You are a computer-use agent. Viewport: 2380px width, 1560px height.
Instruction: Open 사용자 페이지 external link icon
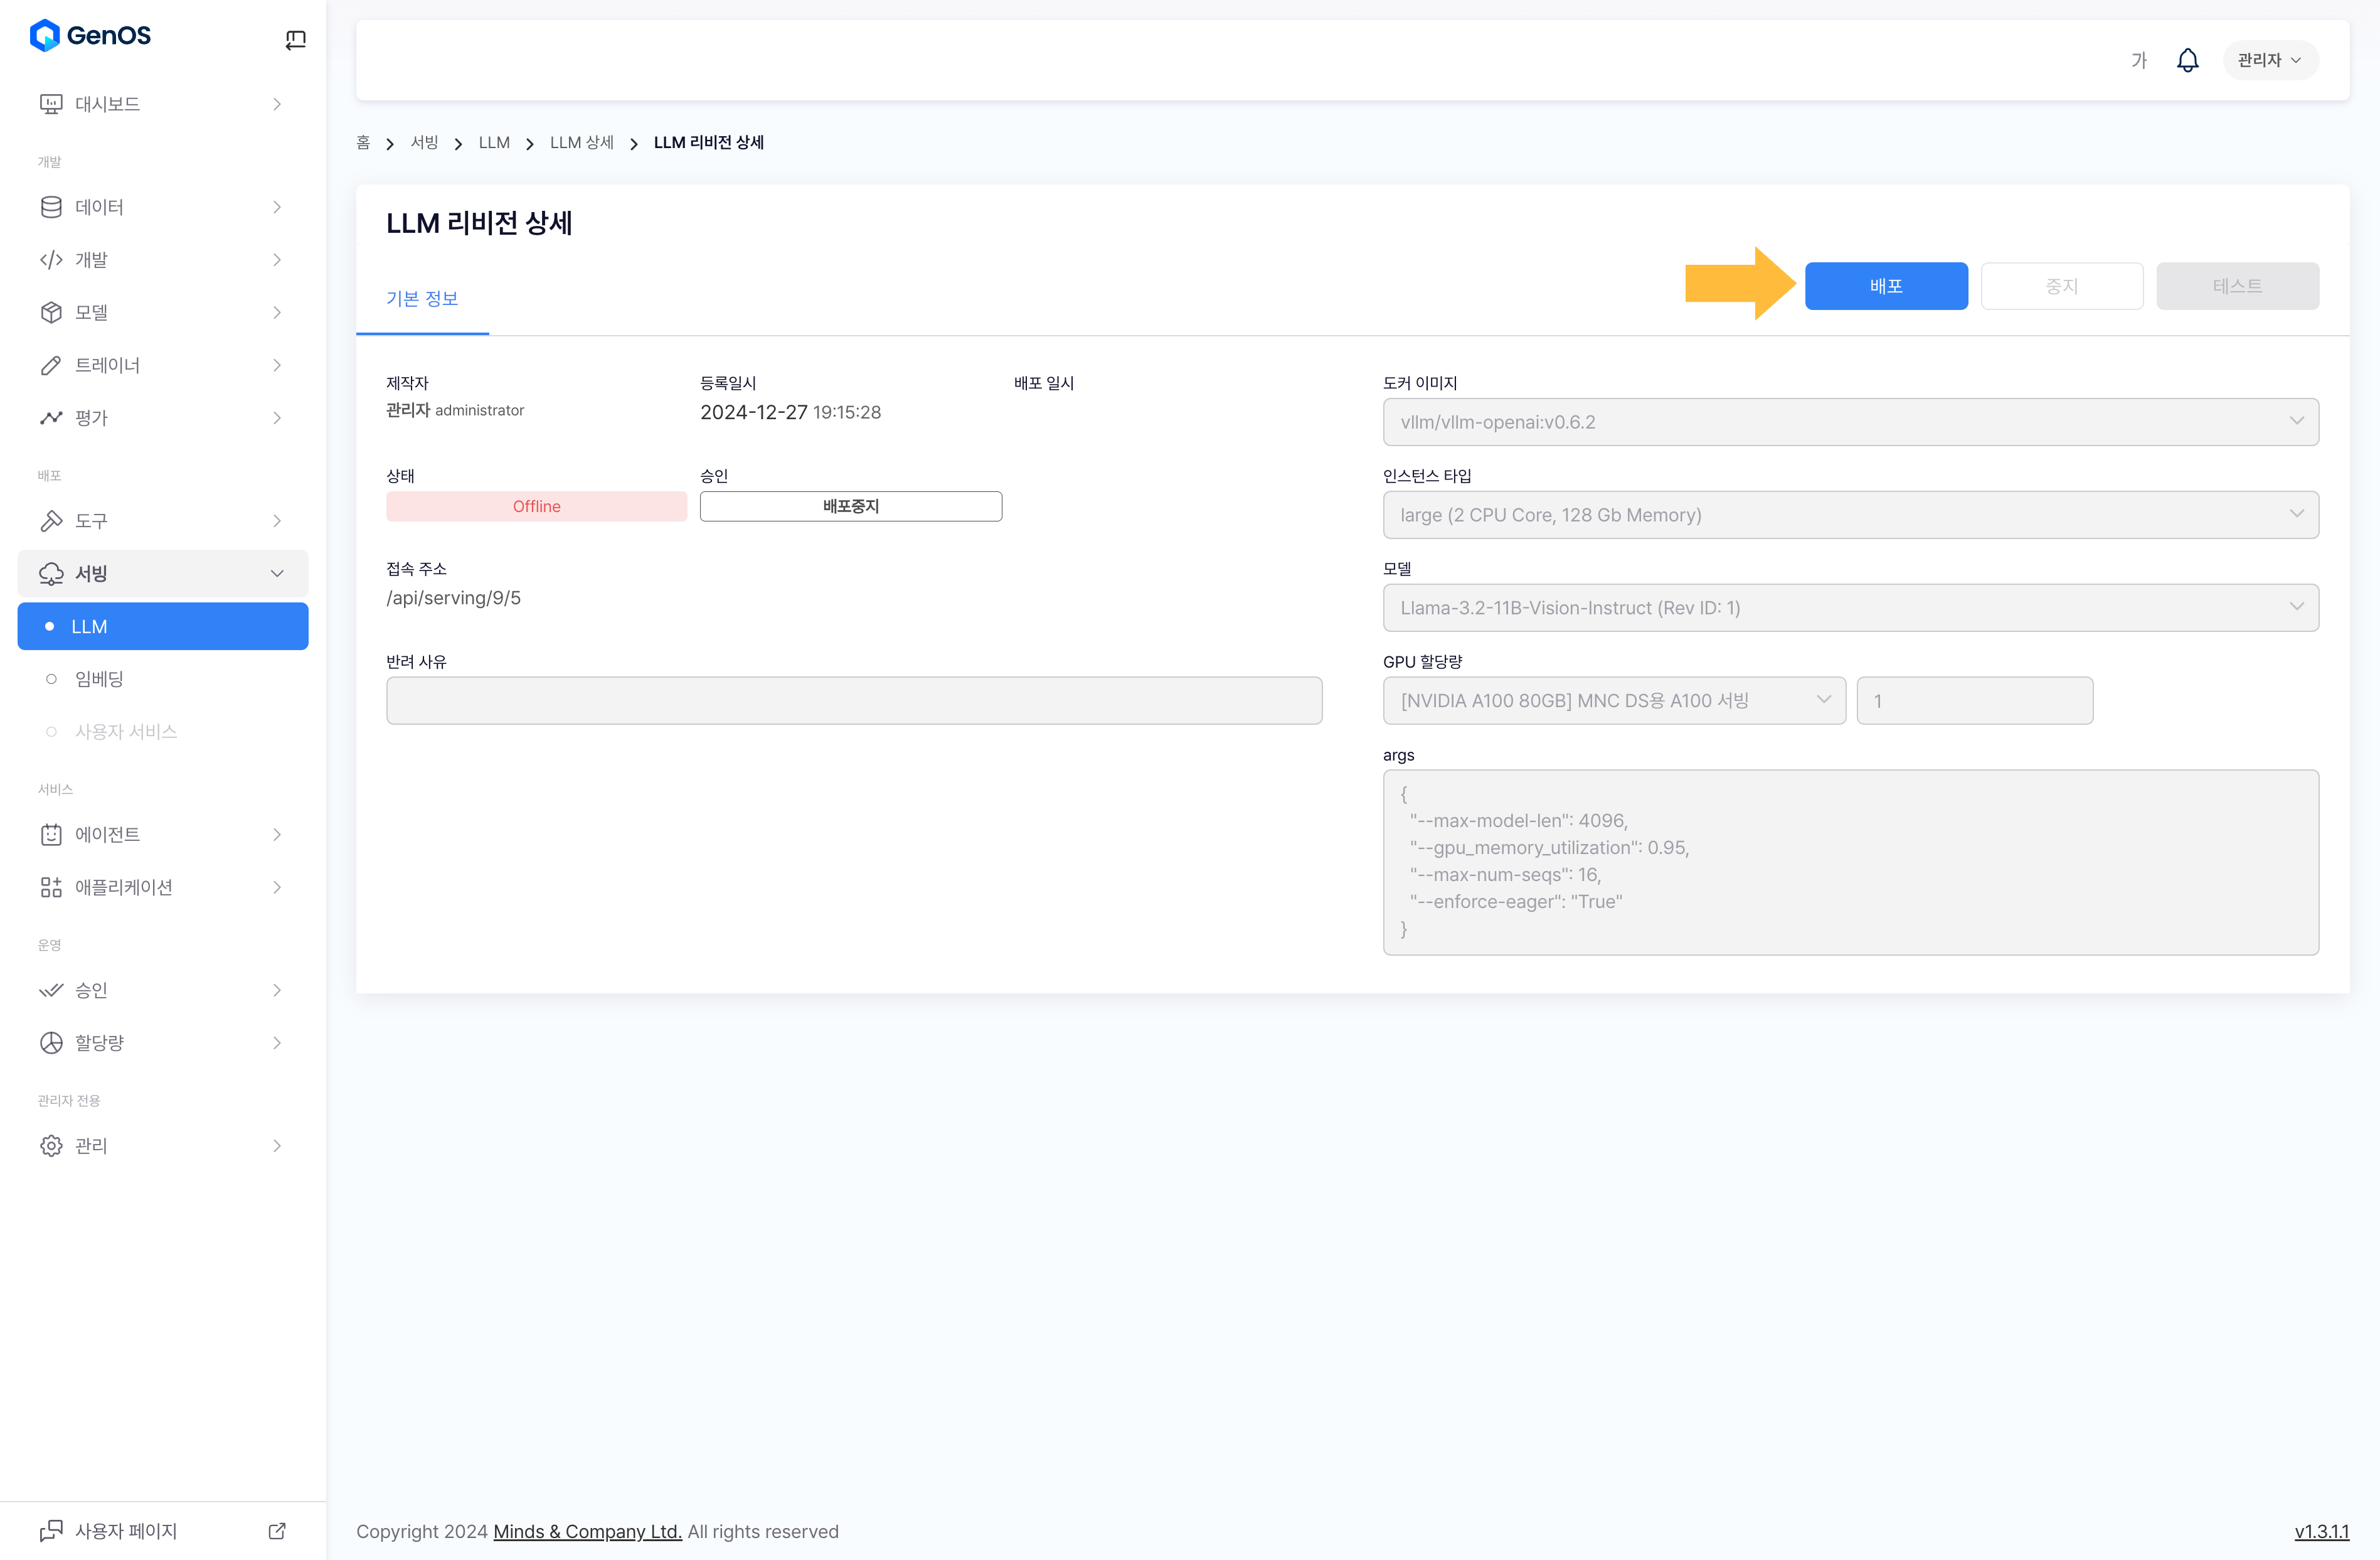tap(277, 1531)
